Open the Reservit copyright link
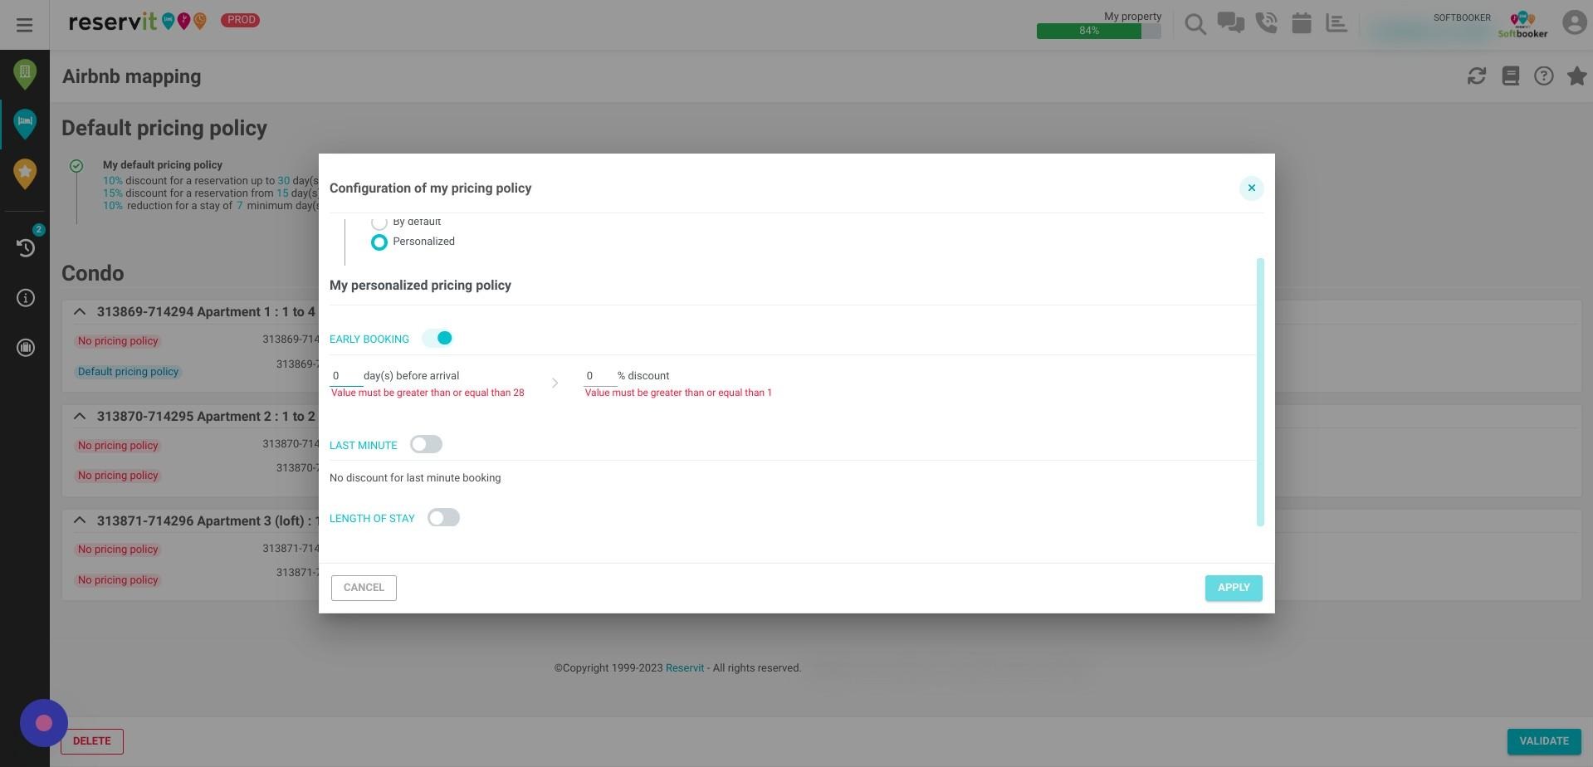1593x767 pixels. tap(684, 668)
